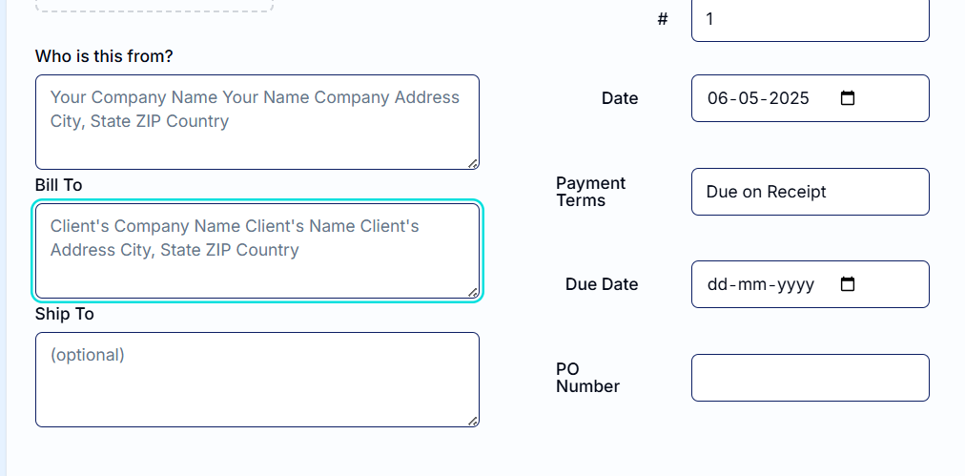
Task: Click resize handle of 'Who is this from?' box
Action: 473,163
